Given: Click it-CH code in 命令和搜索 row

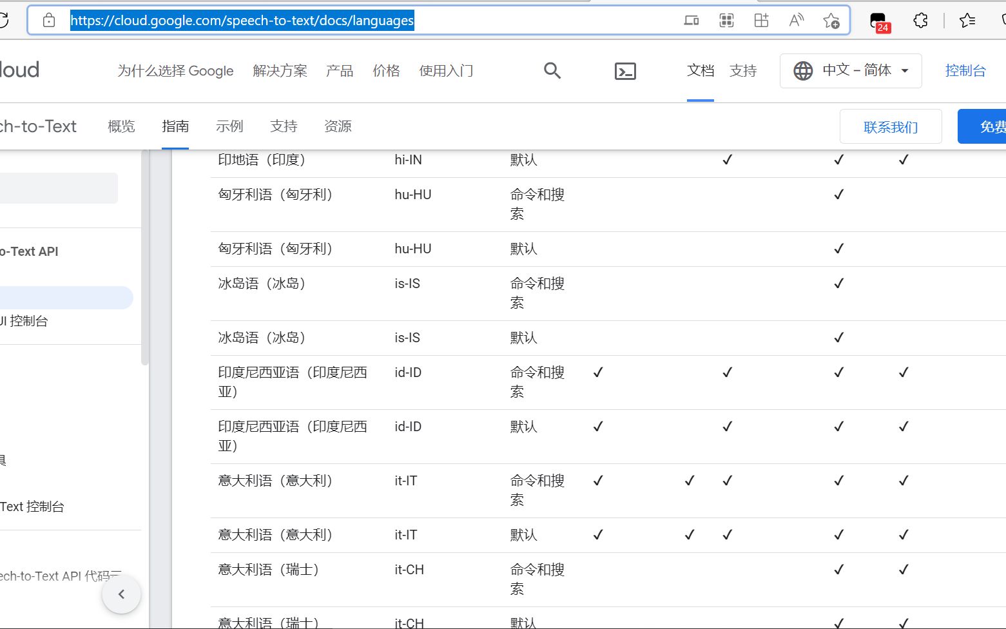Looking at the screenshot, I should (409, 570).
